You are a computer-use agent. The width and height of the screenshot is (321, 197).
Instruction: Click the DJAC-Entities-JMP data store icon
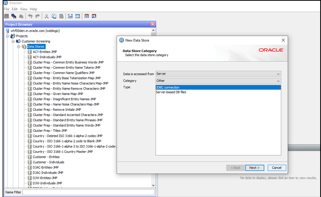[30, 168]
